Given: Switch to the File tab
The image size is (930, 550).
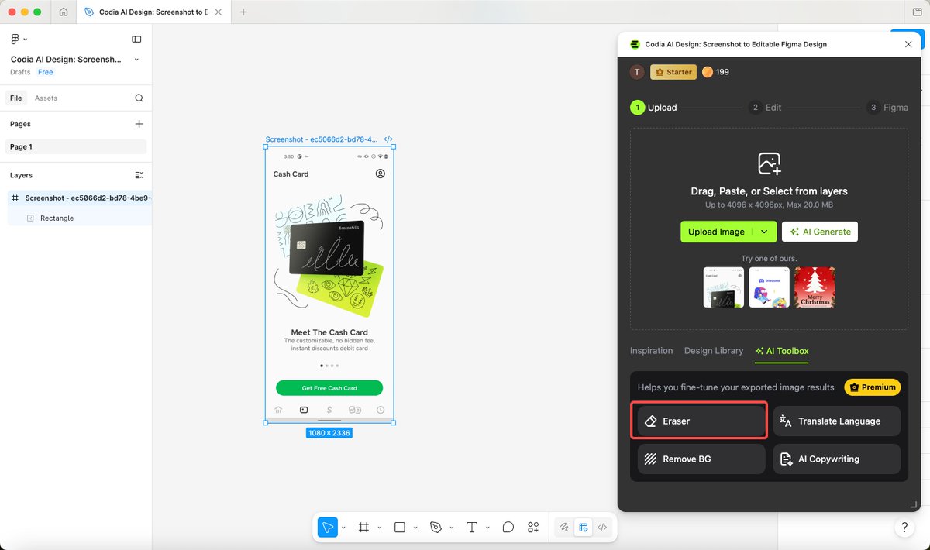Looking at the screenshot, I should (x=15, y=98).
